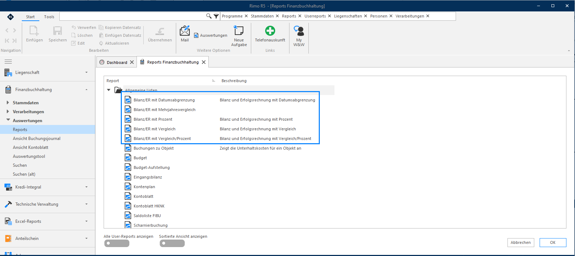Select Eingangsbilanz report row

pyautogui.click(x=148, y=177)
